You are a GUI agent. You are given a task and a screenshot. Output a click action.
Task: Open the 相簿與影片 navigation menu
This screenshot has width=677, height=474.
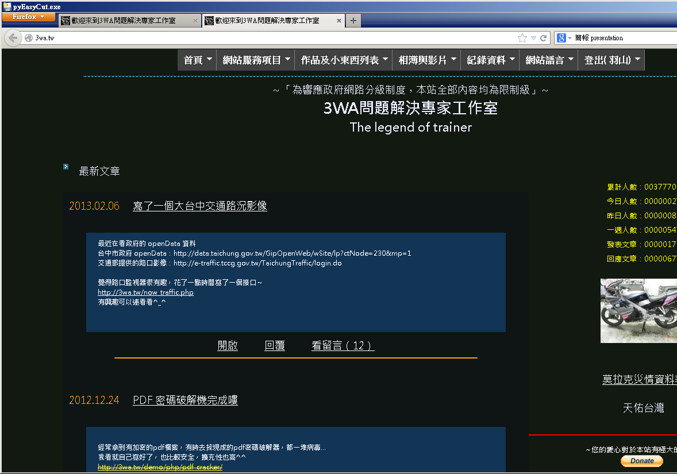[428, 60]
